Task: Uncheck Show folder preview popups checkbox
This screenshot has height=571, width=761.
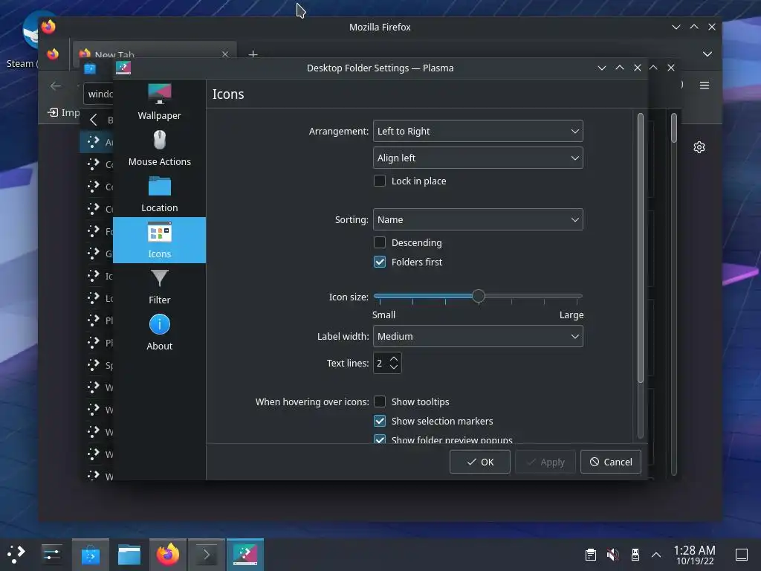Action: [380, 439]
